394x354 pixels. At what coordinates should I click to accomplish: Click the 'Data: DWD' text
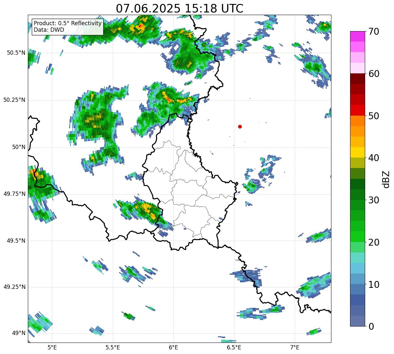point(49,30)
